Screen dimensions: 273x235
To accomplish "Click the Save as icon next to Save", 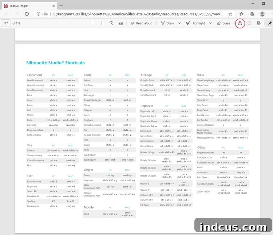I will 258,23.
